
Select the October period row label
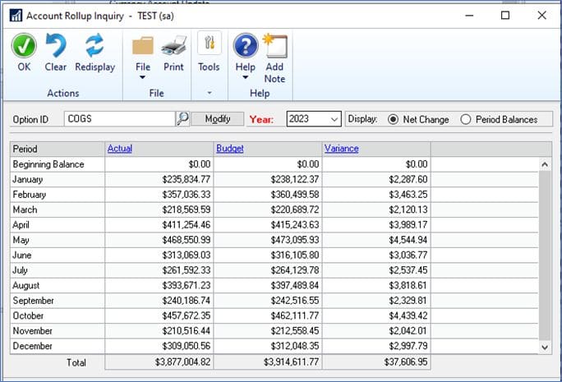pos(28,315)
